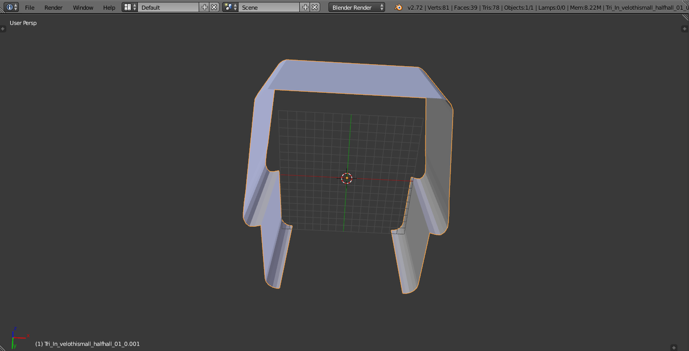The image size is (689, 351).
Task: Click the Blender logo icon
Action: pyautogui.click(x=398, y=7)
